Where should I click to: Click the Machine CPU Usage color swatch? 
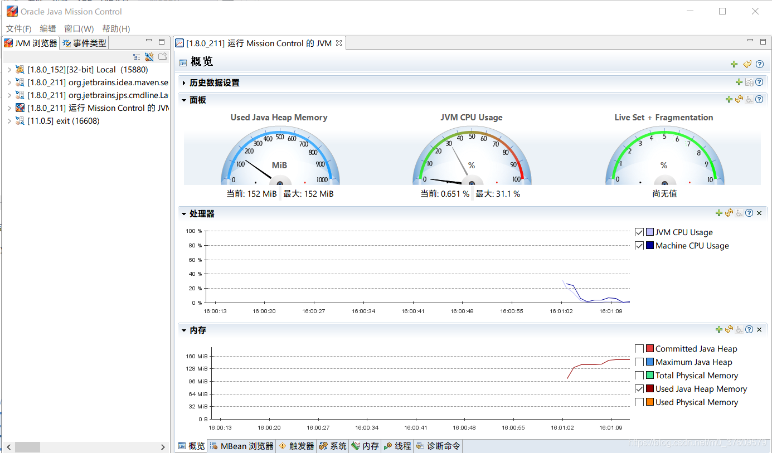[x=650, y=246]
